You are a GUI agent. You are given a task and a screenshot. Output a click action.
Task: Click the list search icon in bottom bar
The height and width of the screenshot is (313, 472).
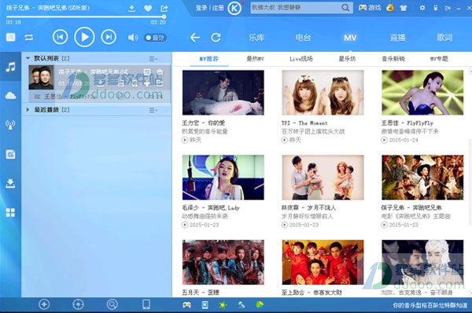112,304
